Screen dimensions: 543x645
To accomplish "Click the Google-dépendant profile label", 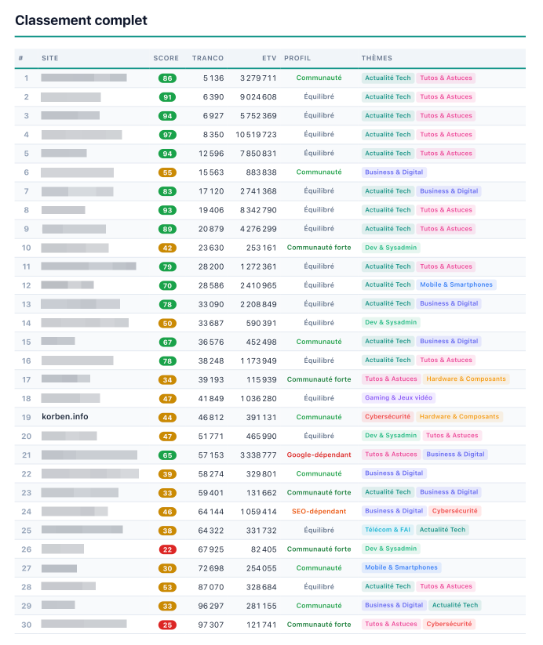I will click(x=319, y=455).
